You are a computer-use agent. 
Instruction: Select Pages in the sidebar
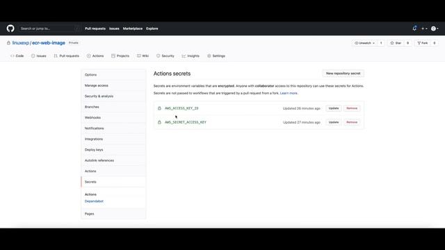pos(113,214)
